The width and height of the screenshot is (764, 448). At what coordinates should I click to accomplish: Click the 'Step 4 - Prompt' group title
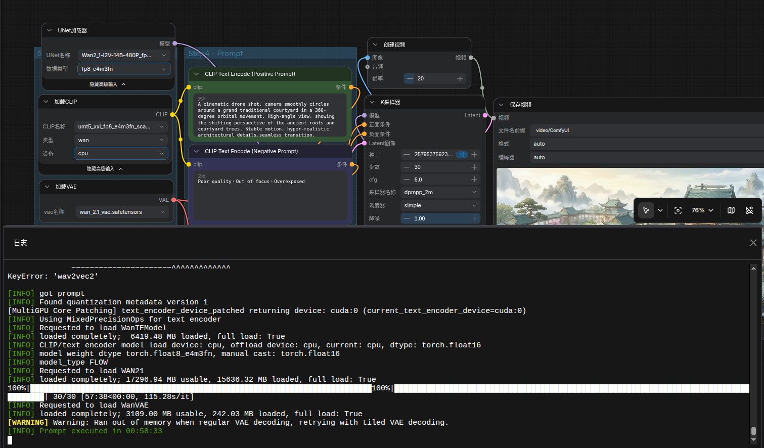coord(215,54)
